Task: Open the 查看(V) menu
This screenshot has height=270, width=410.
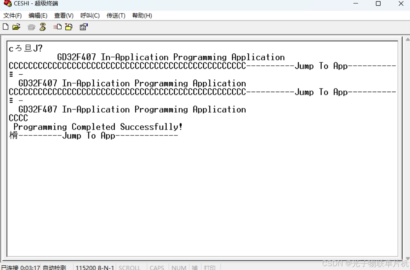Action: 64,16
